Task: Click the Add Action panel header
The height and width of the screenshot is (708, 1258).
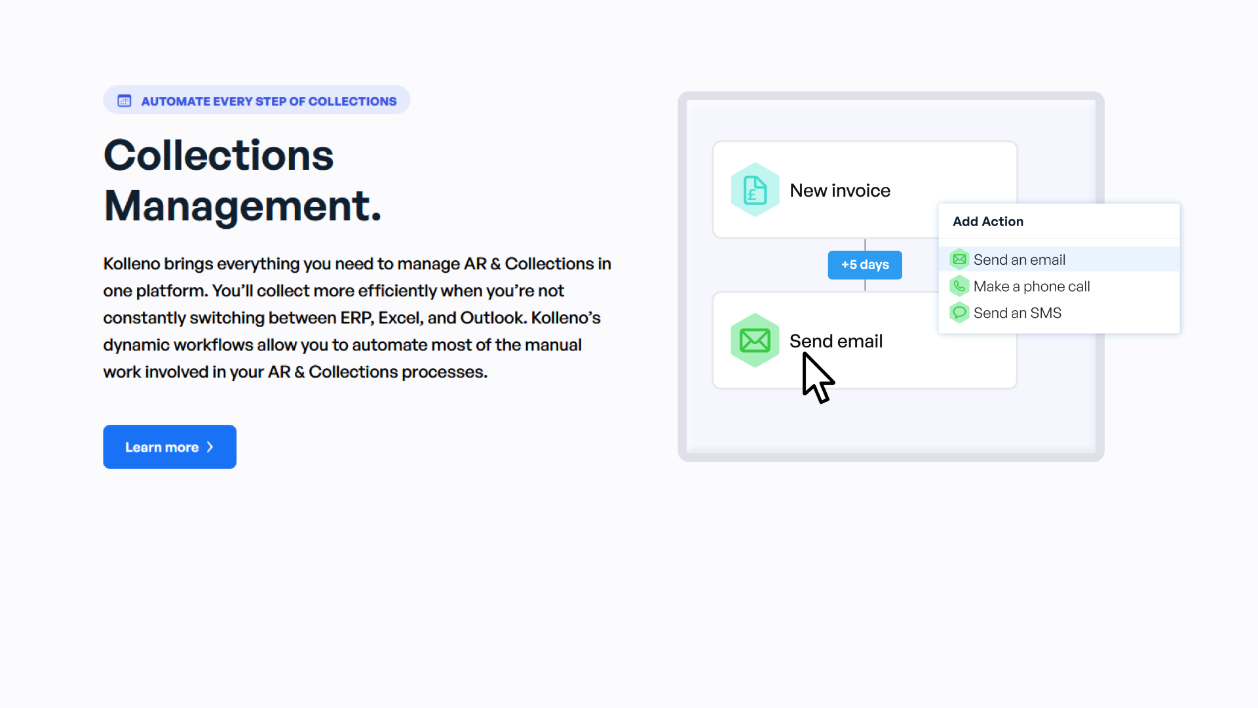Action: click(x=988, y=222)
